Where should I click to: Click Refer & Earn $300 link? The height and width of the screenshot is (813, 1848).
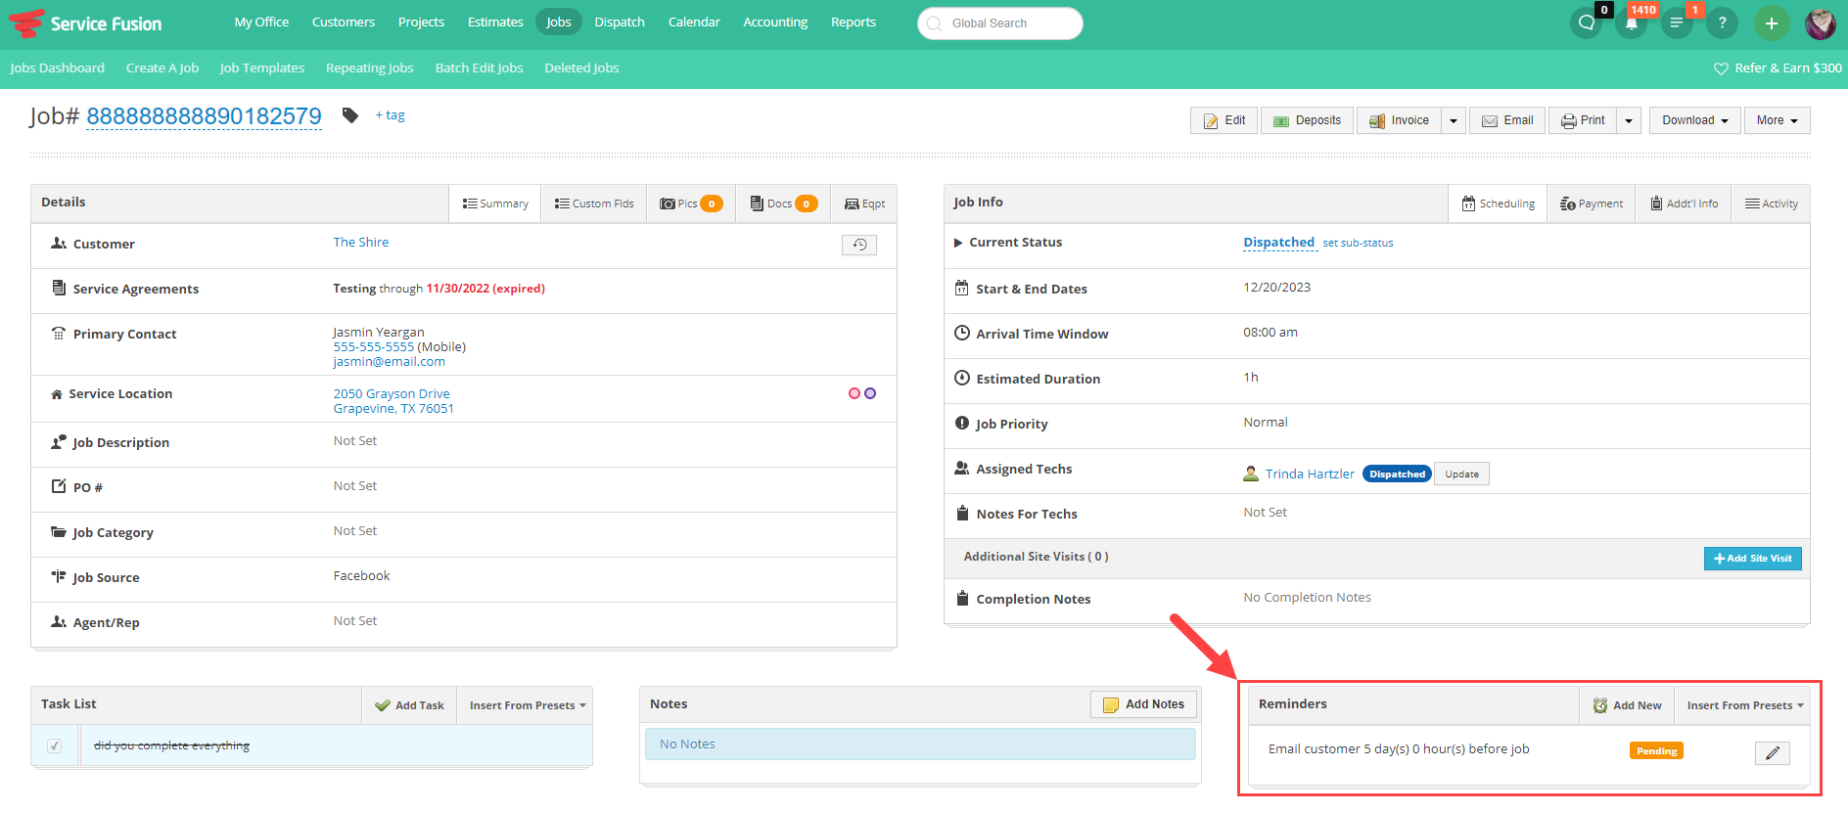[x=1778, y=68]
